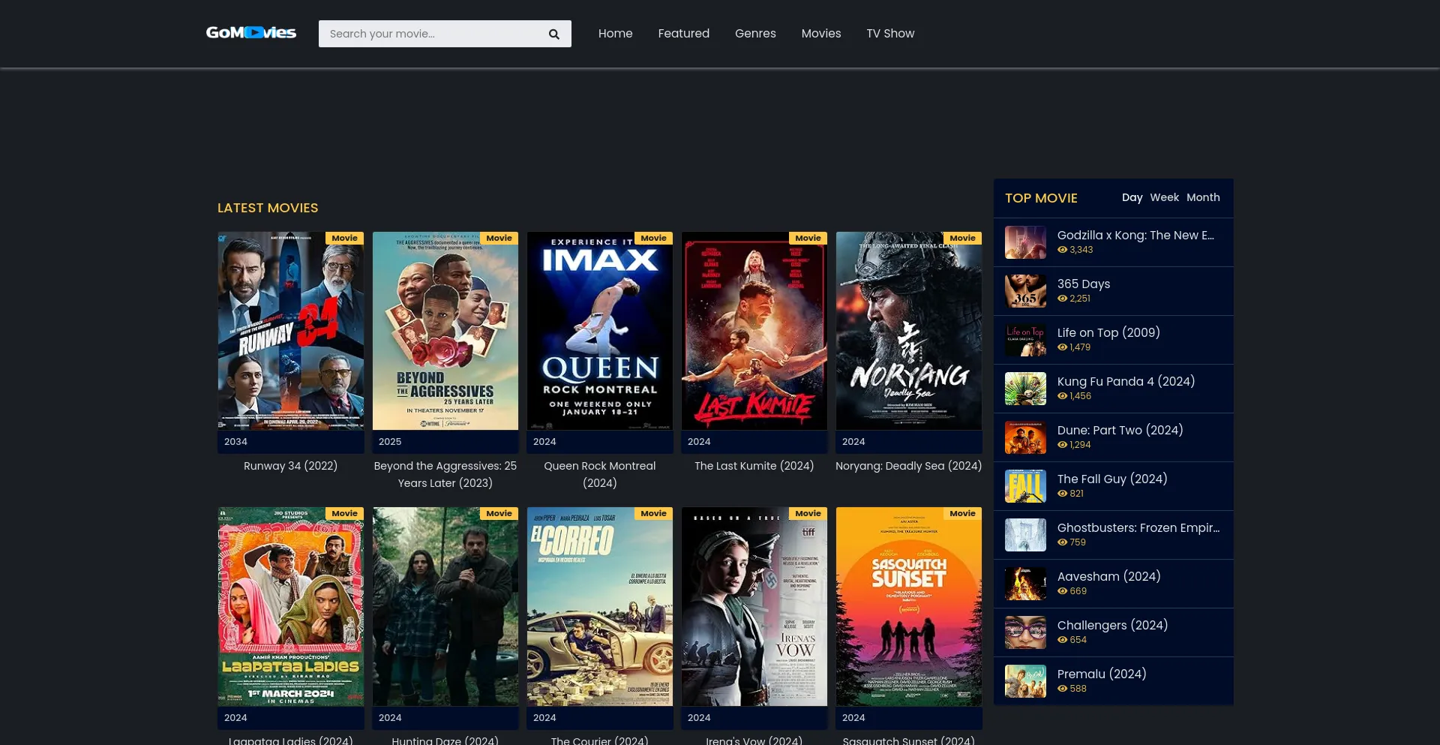The height and width of the screenshot is (745, 1440).
Task: Click the 'TOP MOVIE' heading
Action: pos(1041,198)
